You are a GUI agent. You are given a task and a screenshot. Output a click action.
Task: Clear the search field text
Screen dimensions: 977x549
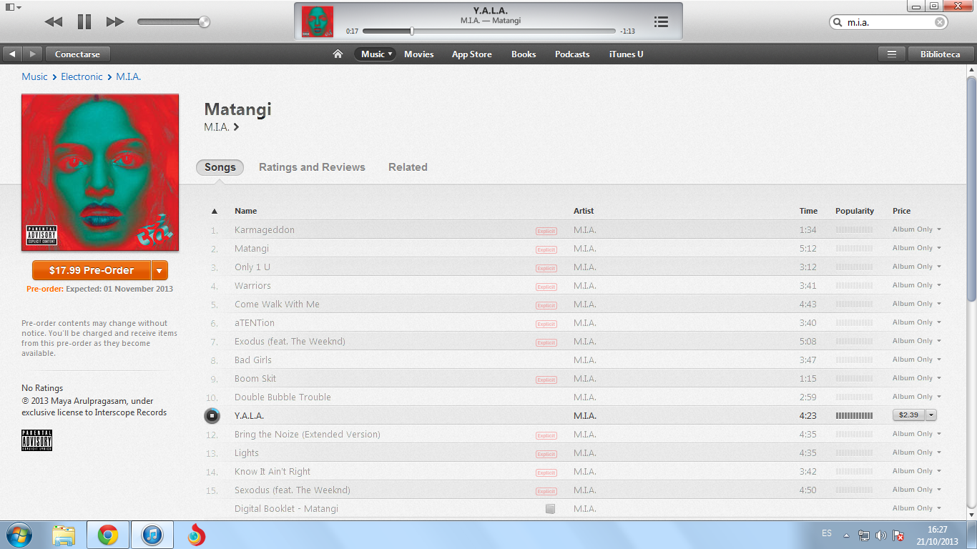pyautogui.click(x=940, y=22)
